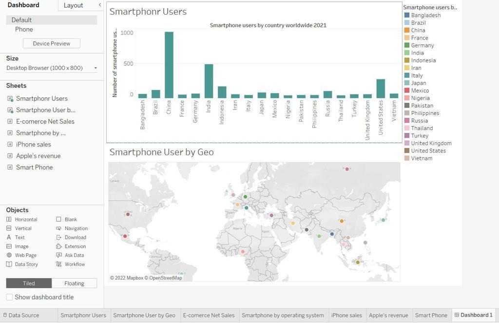Image resolution: width=499 pixels, height=323 pixels.
Task: Click the Mexico legend color swatch
Action: pyautogui.click(x=407, y=91)
